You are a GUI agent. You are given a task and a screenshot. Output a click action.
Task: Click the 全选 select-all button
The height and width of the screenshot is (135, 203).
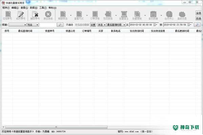198,13
